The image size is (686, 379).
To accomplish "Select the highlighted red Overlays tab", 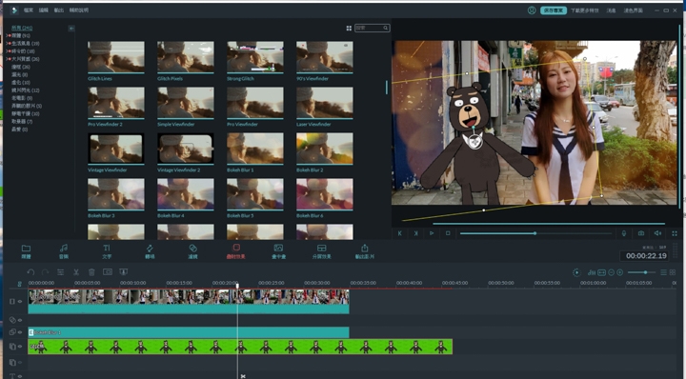I will [236, 251].
